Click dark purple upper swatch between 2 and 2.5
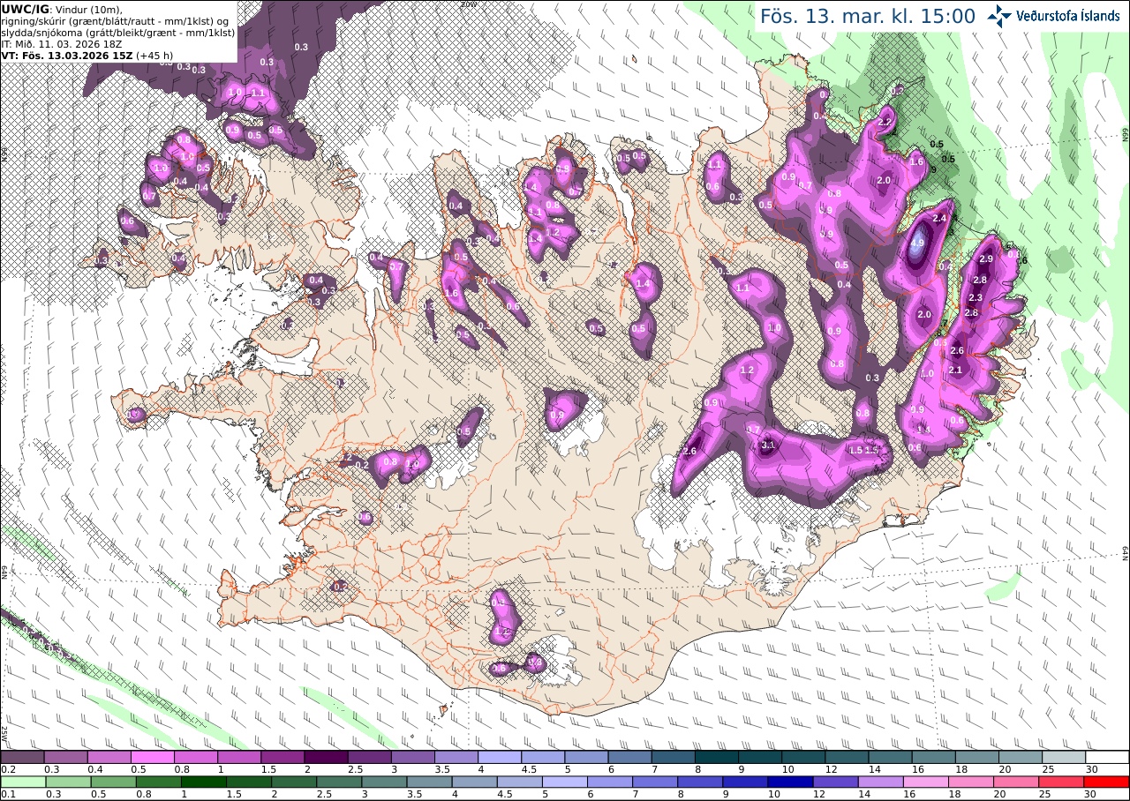 coord(327,757)
